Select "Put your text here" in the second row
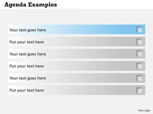This screenshot has height=114, width=153. (27, 42)
